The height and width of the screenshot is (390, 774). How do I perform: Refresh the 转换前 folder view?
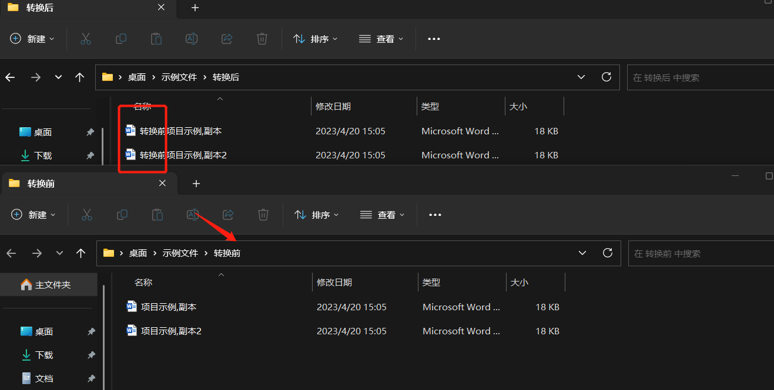coord(608,253)
